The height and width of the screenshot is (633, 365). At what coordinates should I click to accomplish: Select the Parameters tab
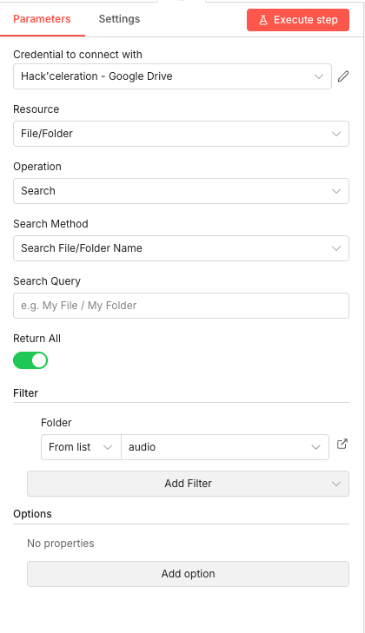(x=42, y=19)
